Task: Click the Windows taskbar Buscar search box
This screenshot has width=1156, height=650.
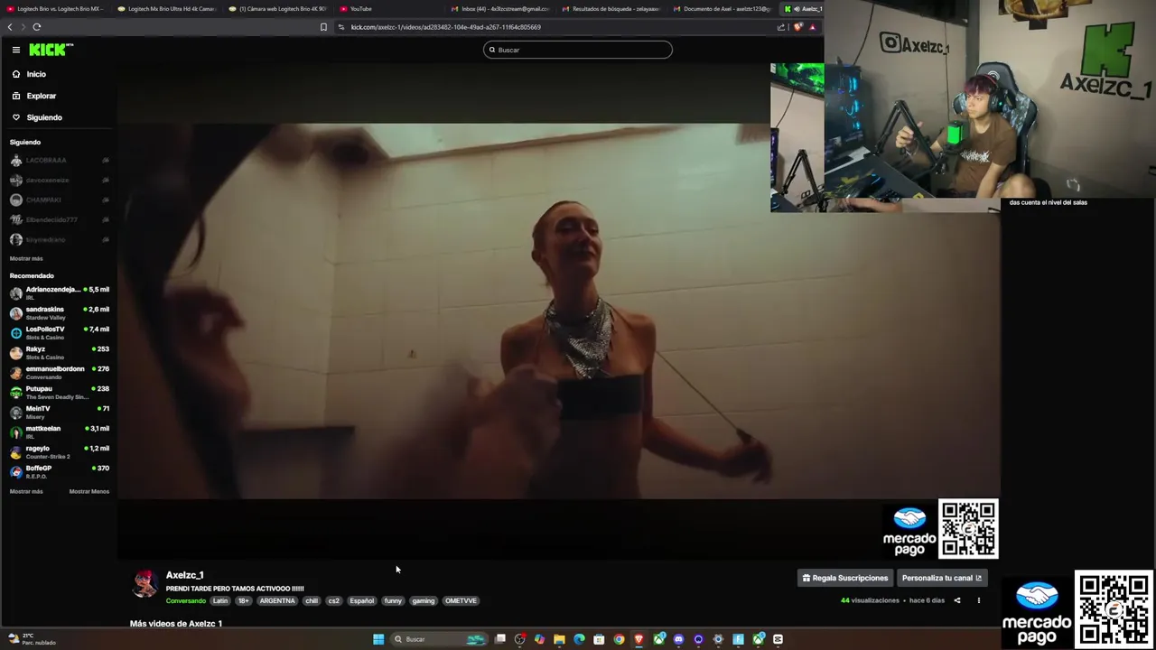Action: click(439, 639)
